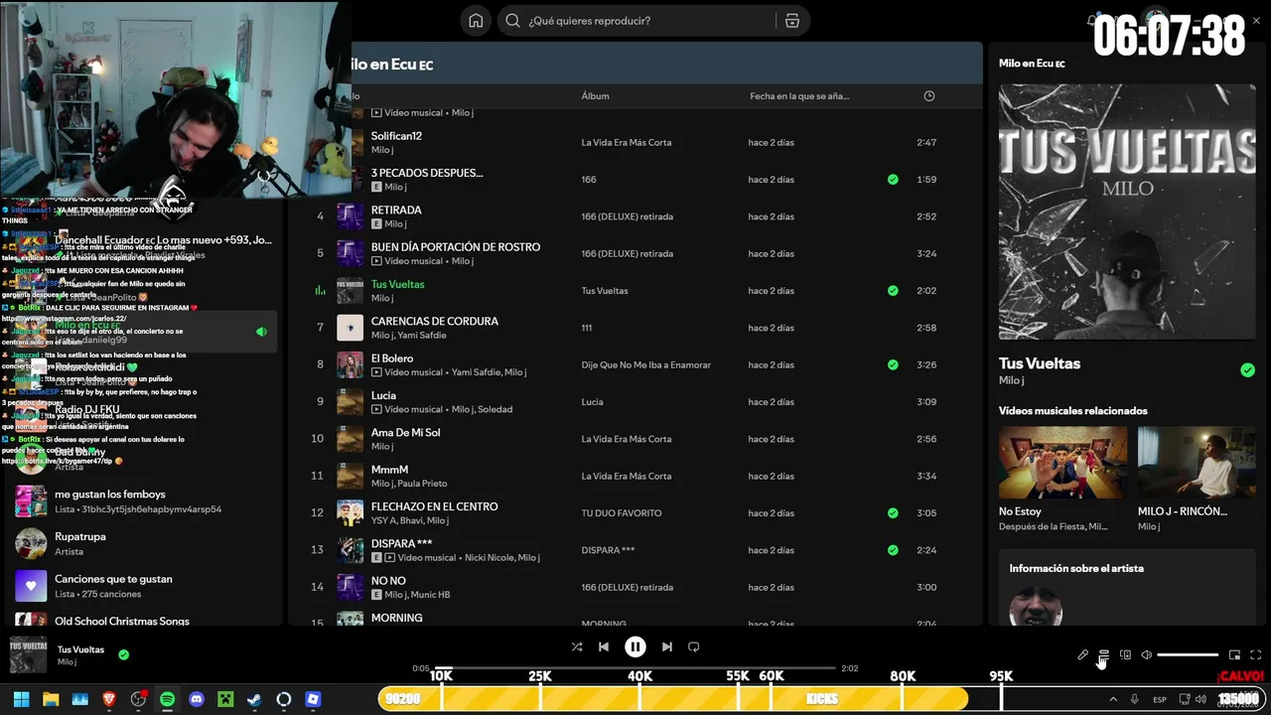This screenshot has height=715, width=1271.
Task: Select the RETIRADA track row
Action: tap(635, 216)
